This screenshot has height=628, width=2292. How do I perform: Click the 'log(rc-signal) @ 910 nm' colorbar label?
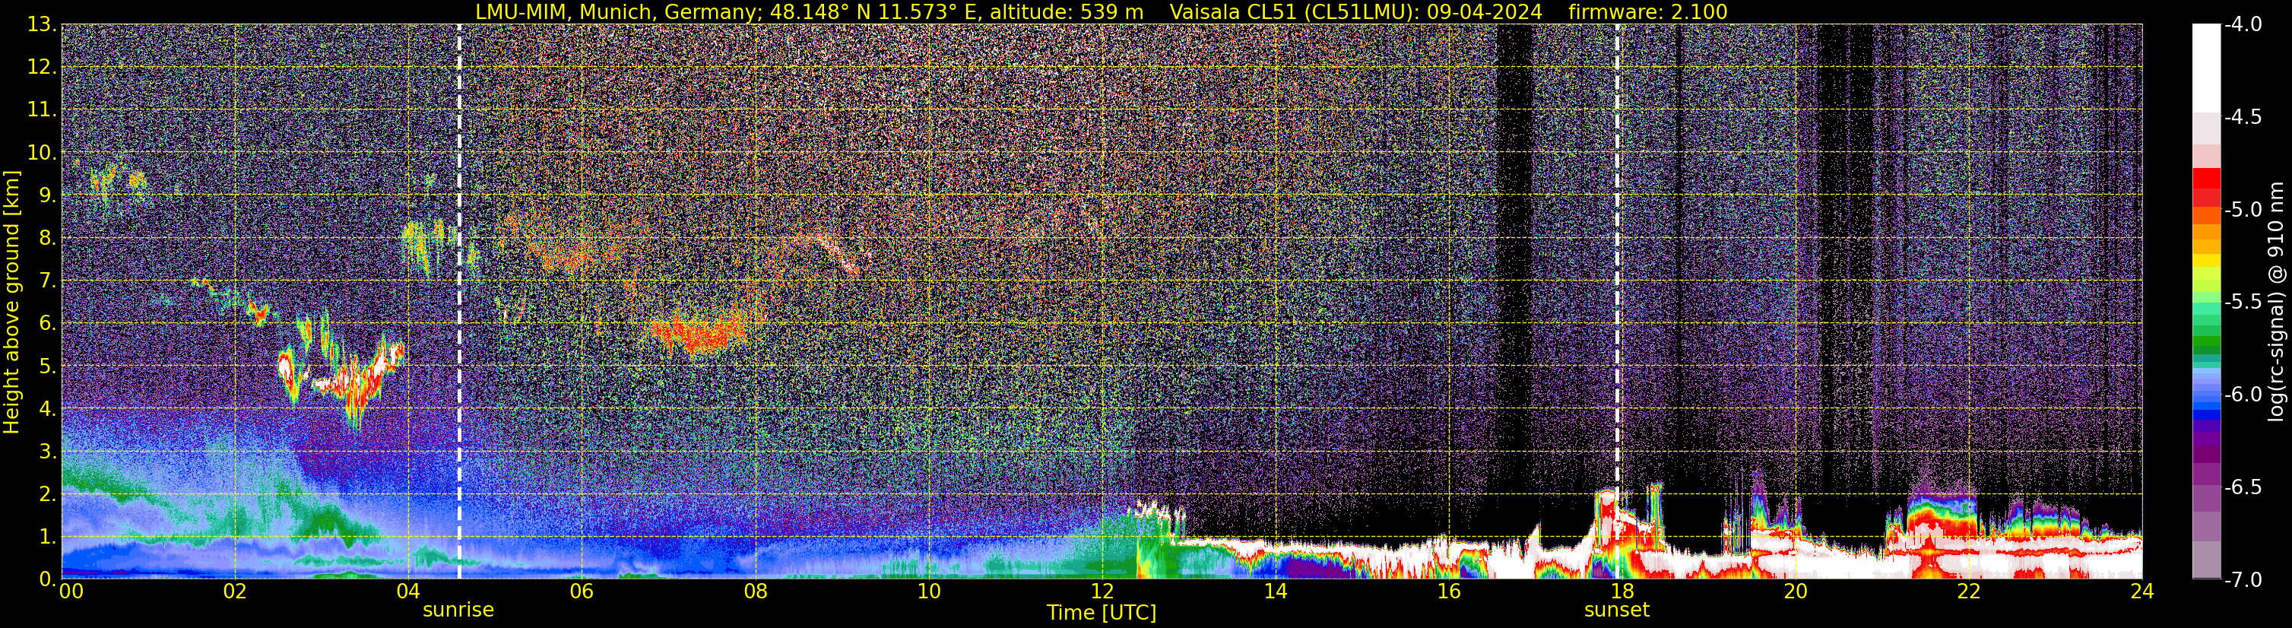click(2277, 302)
